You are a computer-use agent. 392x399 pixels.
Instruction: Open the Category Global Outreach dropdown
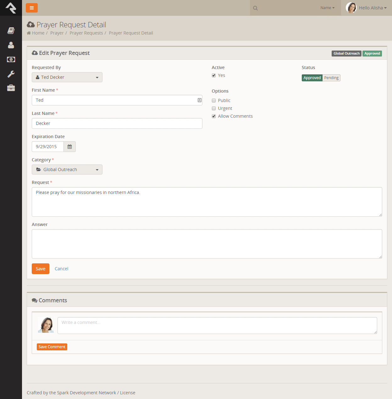coord(67,170)
